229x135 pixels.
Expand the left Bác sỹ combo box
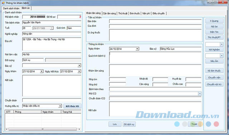coord(79,65)
